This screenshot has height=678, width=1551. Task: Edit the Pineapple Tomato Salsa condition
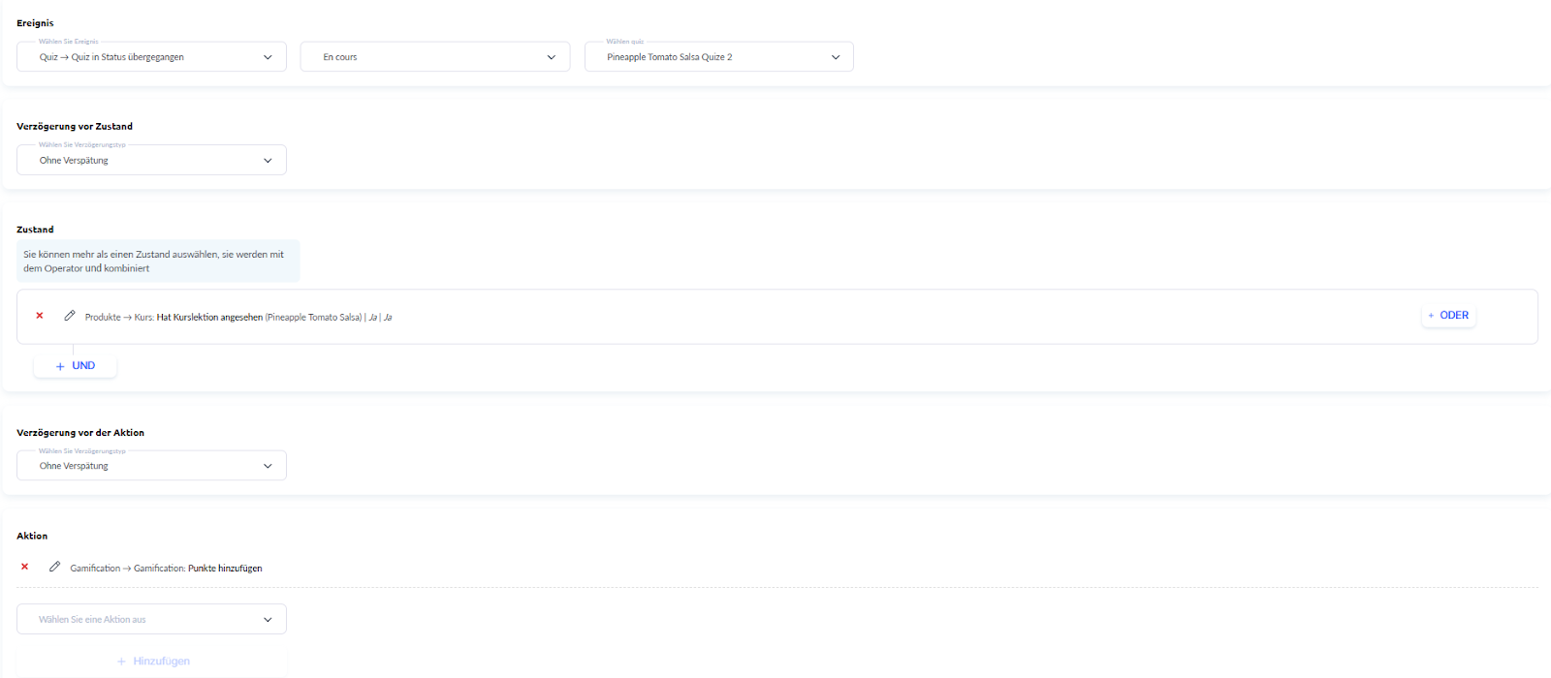coord(70,316)
